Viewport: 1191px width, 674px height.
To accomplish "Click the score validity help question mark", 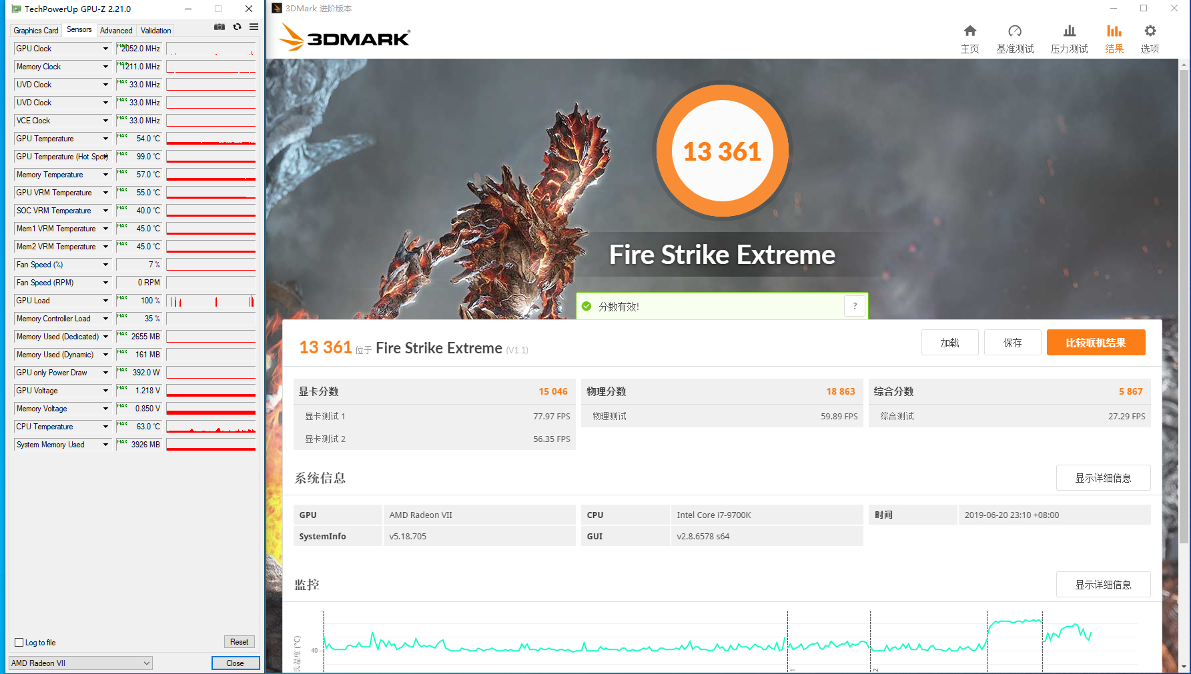I will (855, 306).
